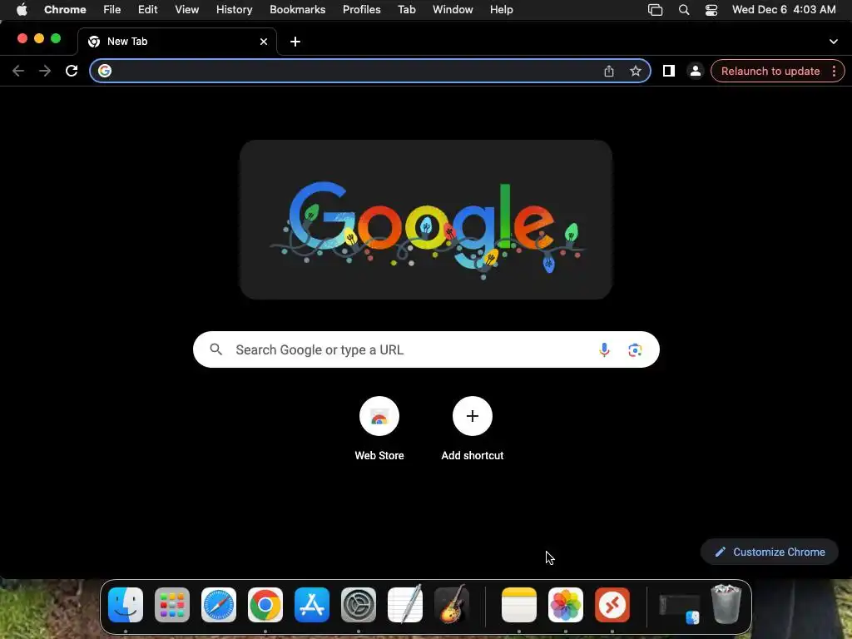Open the Help menu
Image resolution: width=852 pixels, height=639 pixels.
click(x=502, y=9)
